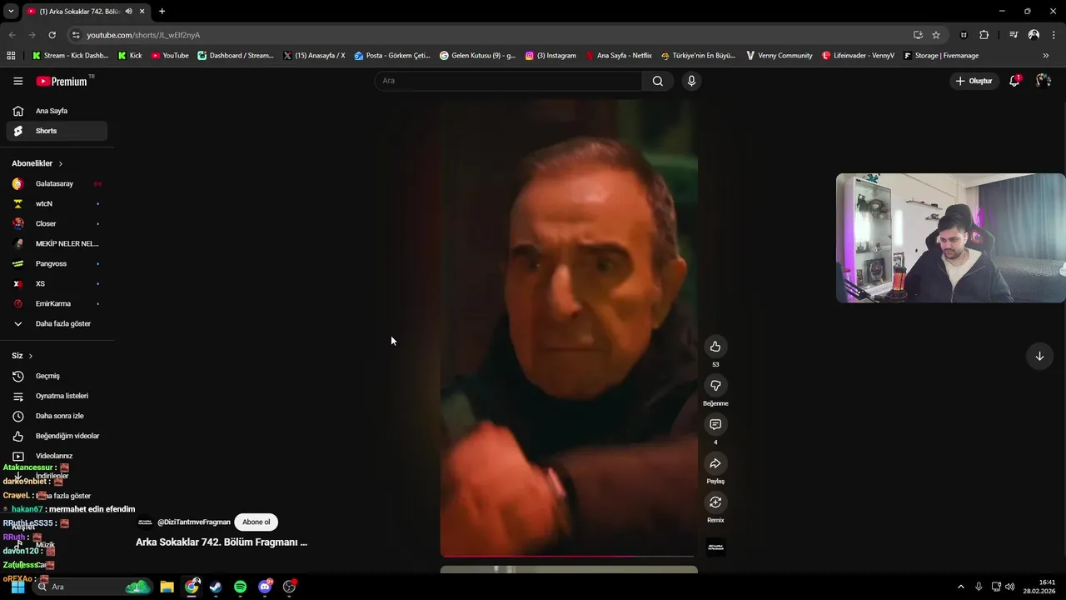
Task: Select Shorts in sidebar
Action: tap(57, 131)
